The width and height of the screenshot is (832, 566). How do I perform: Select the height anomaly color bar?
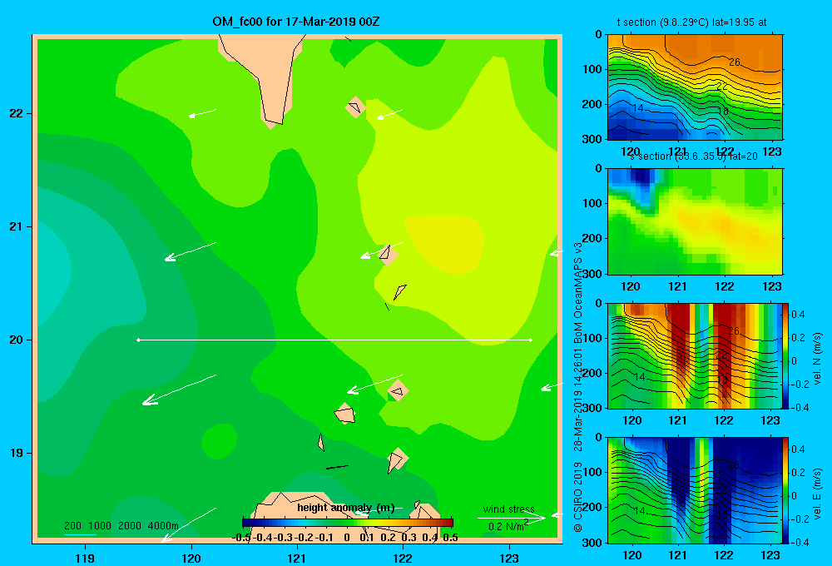tap(348, 523)
